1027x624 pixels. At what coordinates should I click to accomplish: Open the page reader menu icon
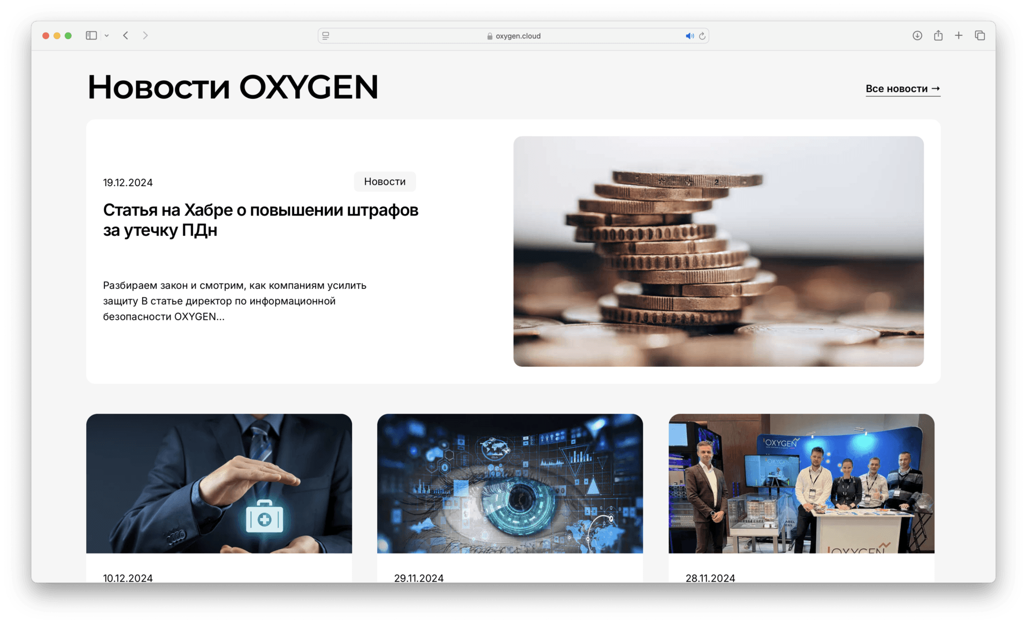tap(326, 36)
